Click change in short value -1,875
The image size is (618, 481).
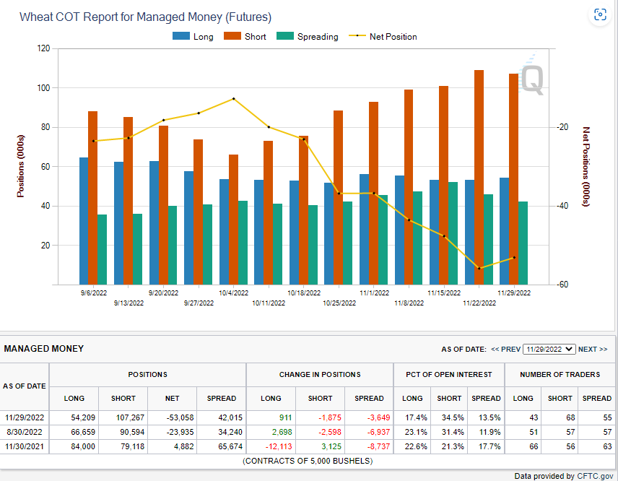point(330,417)
